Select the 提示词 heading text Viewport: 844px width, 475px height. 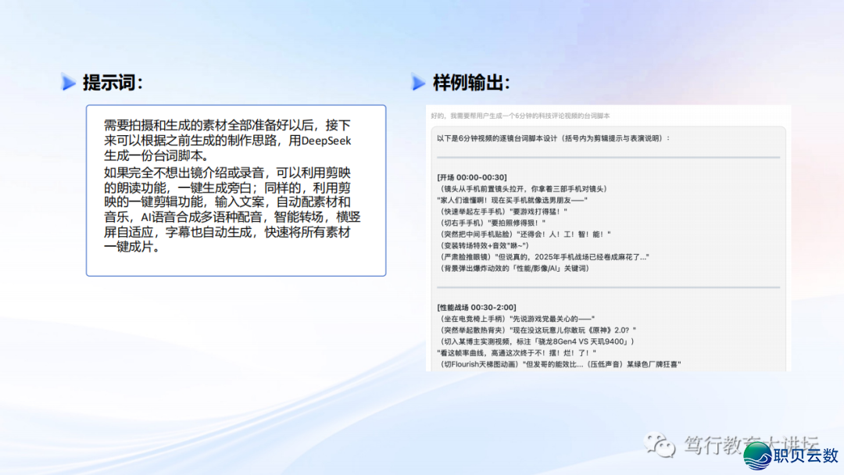tap(113, 82)
